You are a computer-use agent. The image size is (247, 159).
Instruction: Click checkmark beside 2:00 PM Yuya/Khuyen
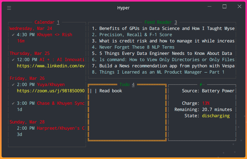[x=13, y=85]
